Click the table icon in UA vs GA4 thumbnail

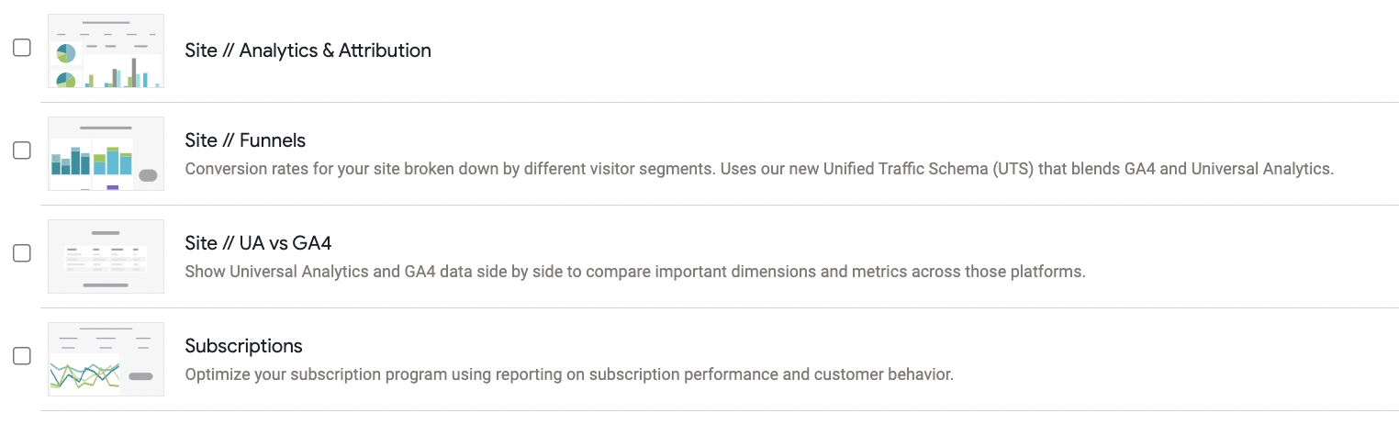pos(106,258)
